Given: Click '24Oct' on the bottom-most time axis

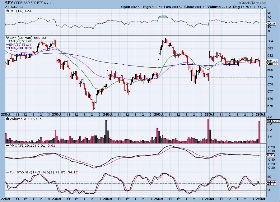Looking at the screenshot, I should pyautogui.click(x=108, y=199).
